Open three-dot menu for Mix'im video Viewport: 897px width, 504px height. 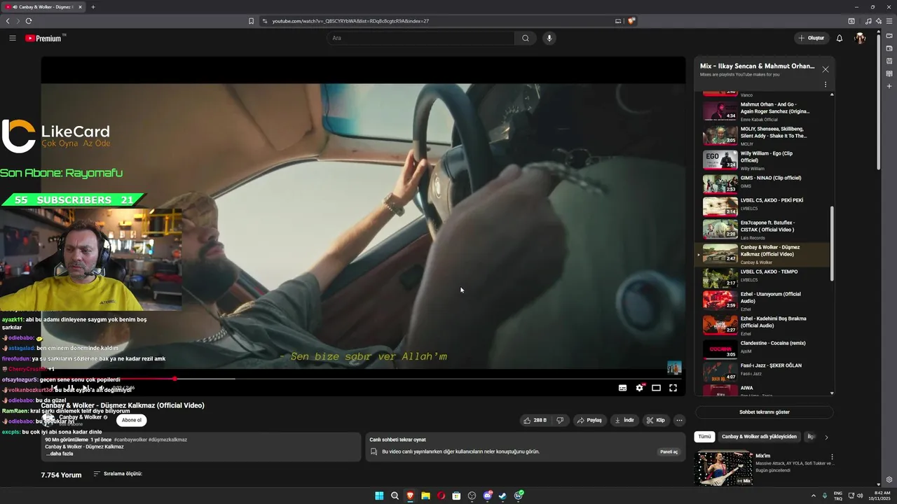pos(832,456)
